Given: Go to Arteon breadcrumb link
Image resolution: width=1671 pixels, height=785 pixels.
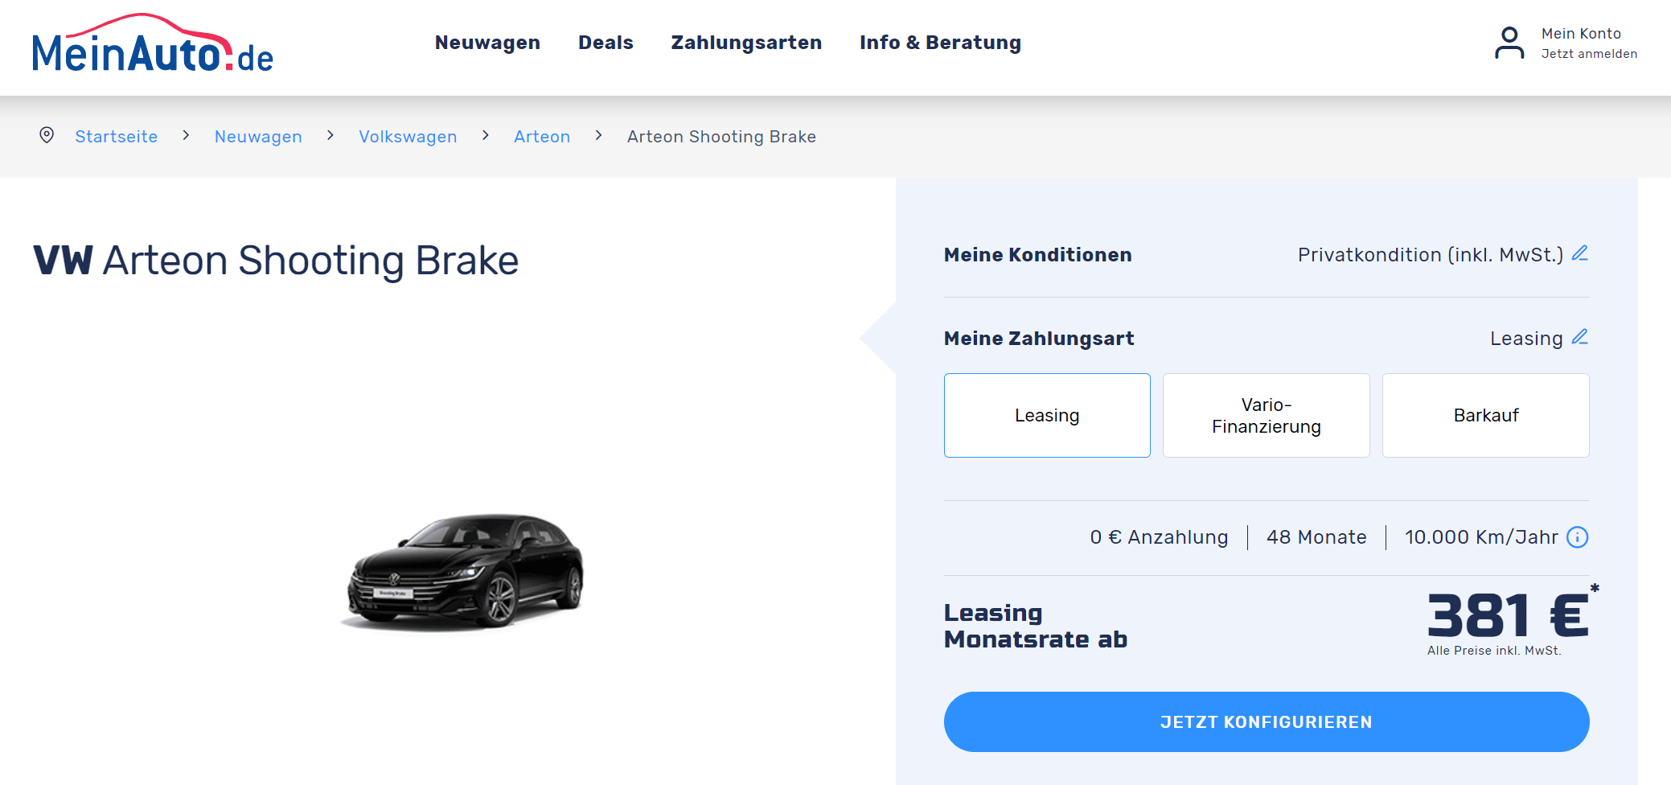Looking at the screenshot, I should coord(542,137).
